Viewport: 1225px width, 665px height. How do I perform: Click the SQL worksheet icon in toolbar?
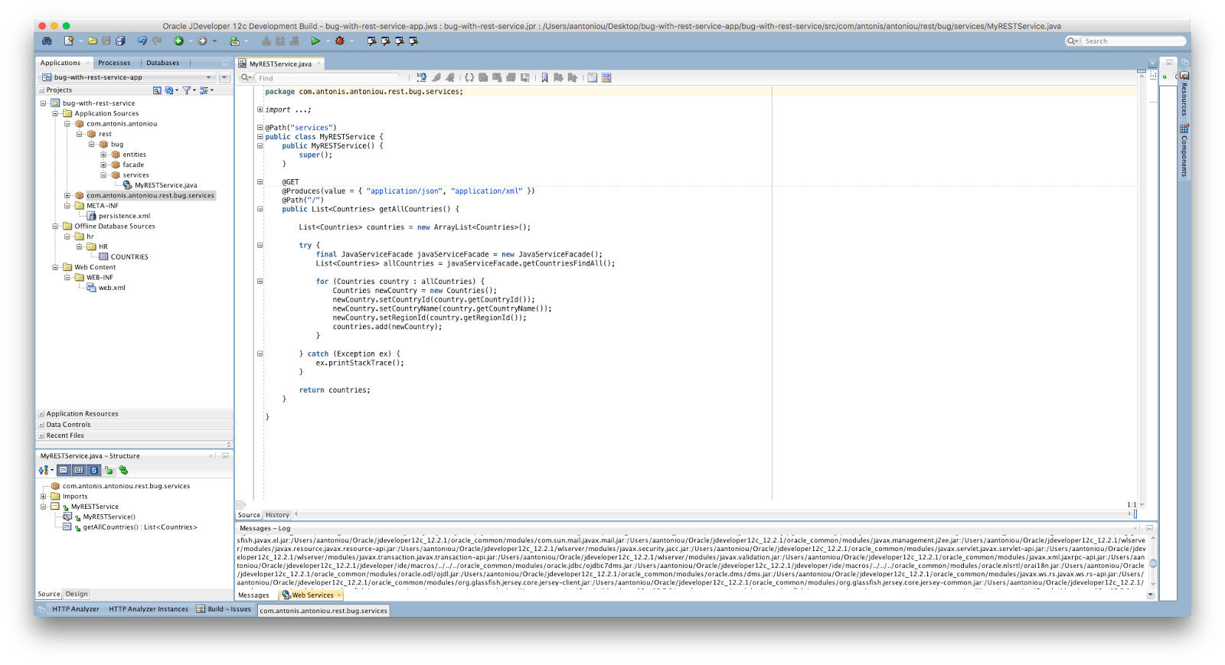[x=235, y=41]
